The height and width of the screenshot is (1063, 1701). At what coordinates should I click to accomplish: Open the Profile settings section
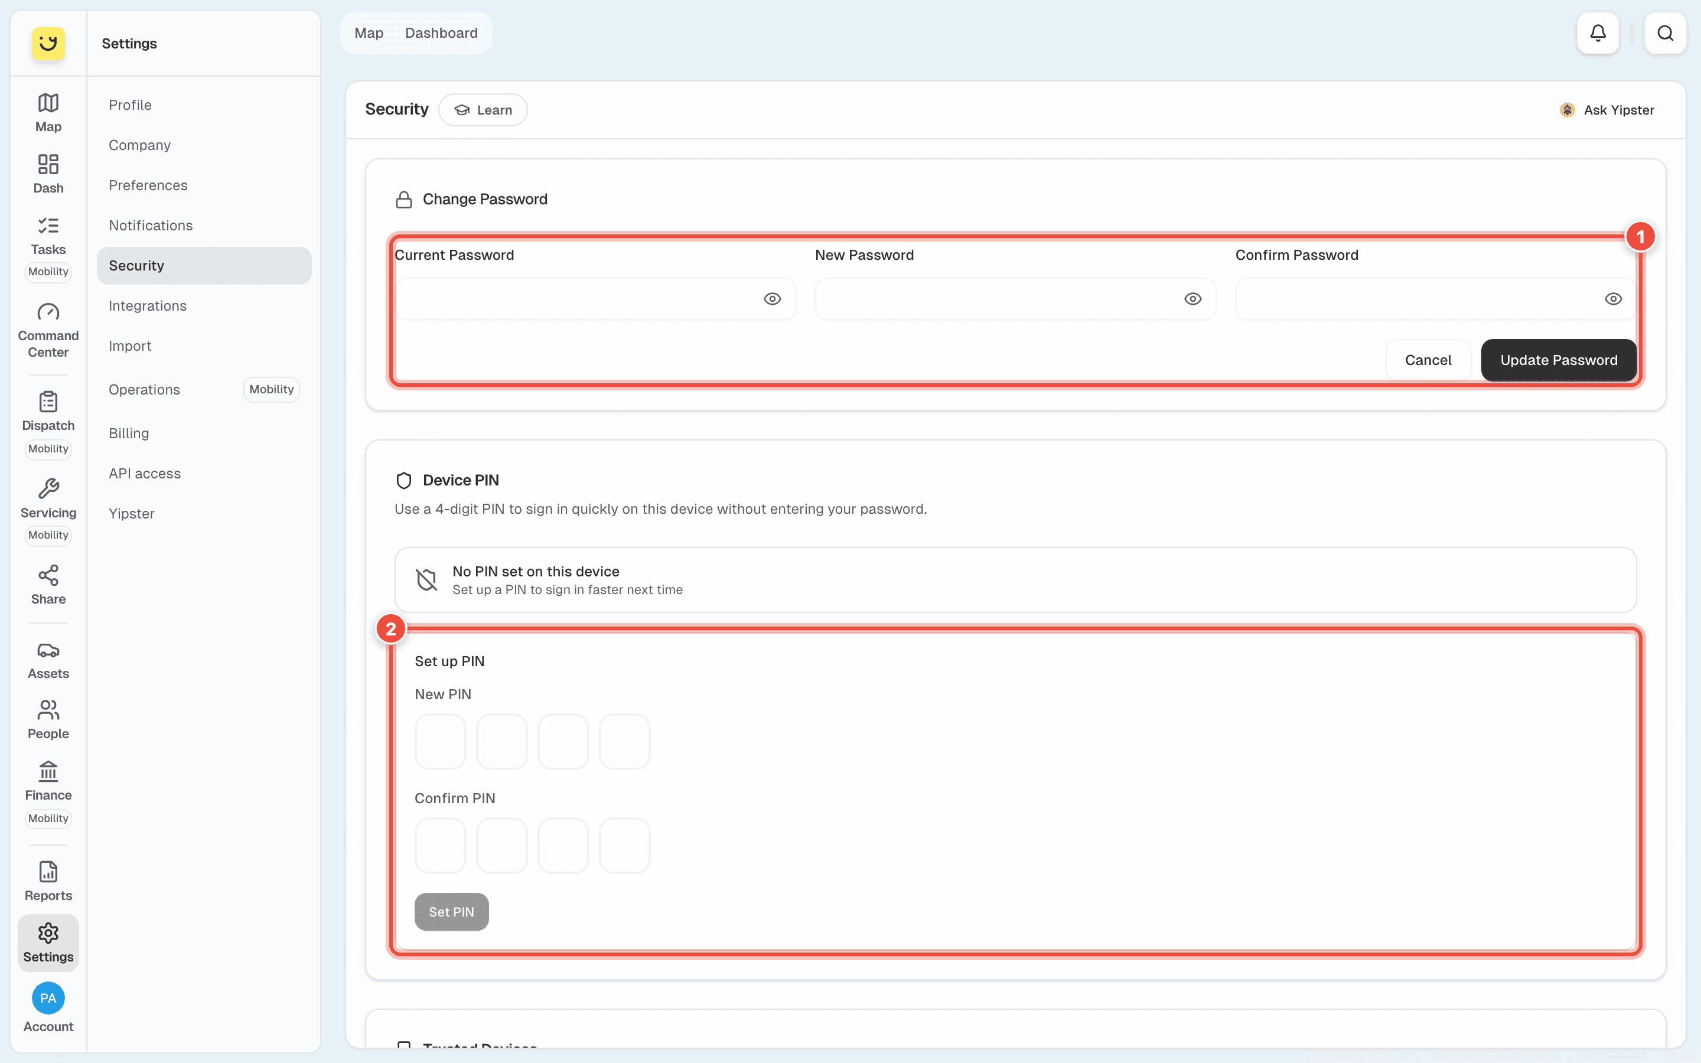coord(204,105)
